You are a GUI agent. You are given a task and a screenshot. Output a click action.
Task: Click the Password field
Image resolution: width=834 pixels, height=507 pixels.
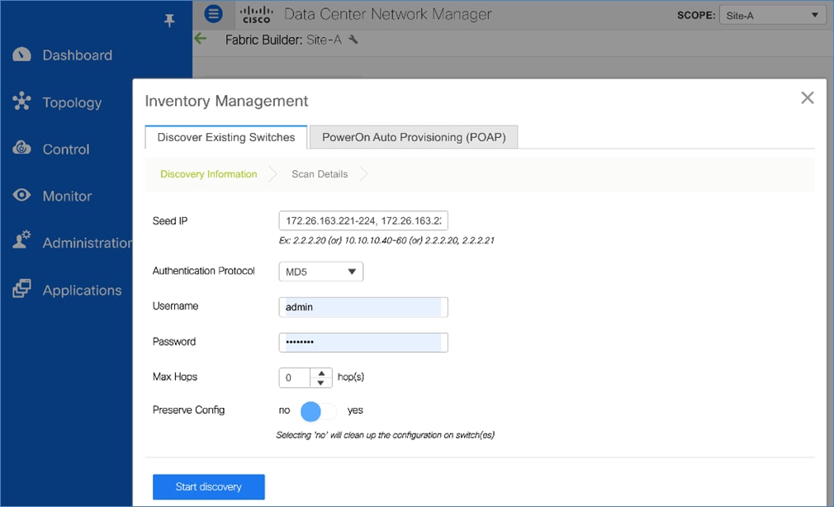click(363, 342)
